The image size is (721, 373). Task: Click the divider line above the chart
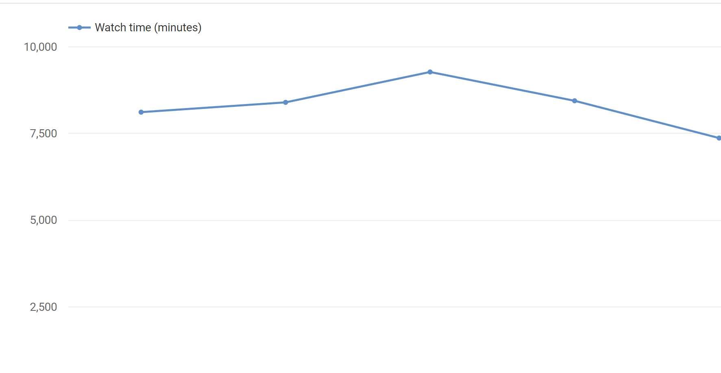360,3
